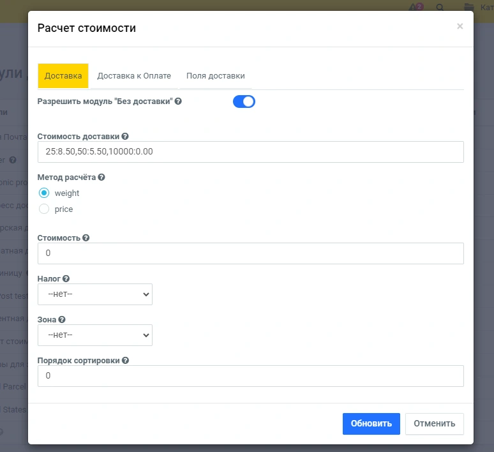Click help icon next to Налог label

(66, 278)
